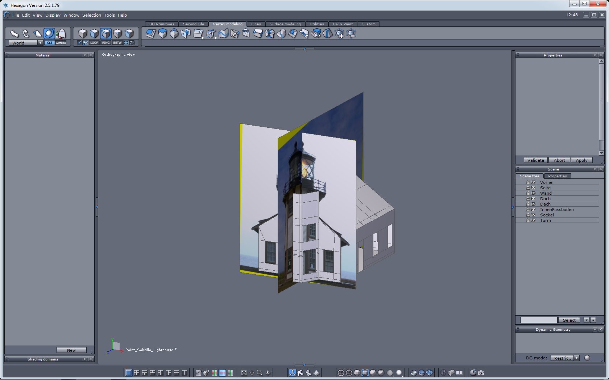Viewport: 609px width, 380px height.
Task: Open the World coordinate system dropdown
Action: (x=40, y=43)
